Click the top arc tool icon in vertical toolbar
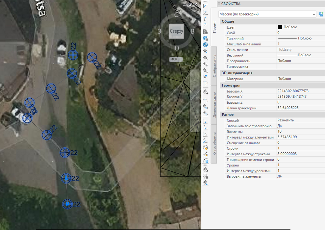The width and height of the screenshot is (325, 230). click(x=205, y=5)
